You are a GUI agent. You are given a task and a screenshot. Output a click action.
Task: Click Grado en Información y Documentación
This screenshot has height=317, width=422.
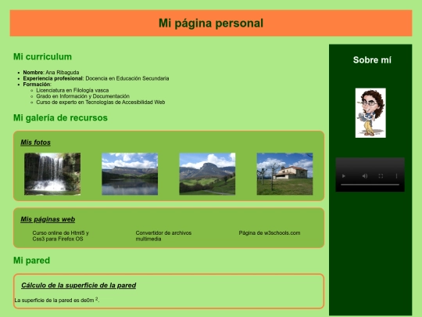pos(83,96)
